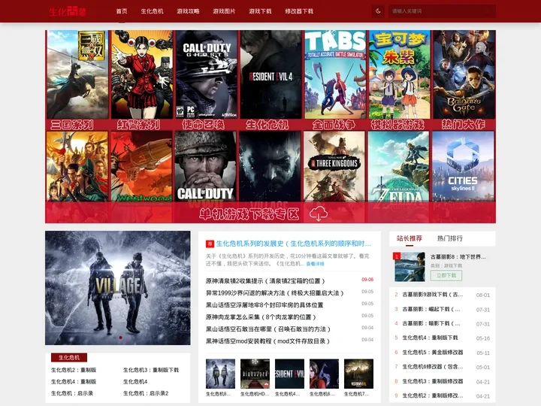The height and width of the screenshot is (406, 541).
Task: Open the Baldur's Gate cover
Action: click(x=464, y=74)
